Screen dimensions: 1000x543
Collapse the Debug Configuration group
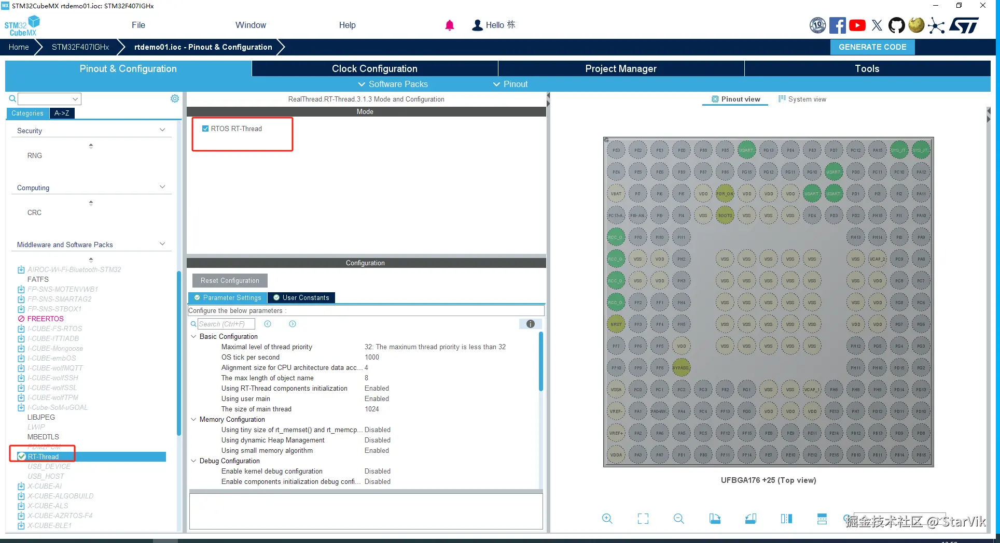tap(194, 461)
